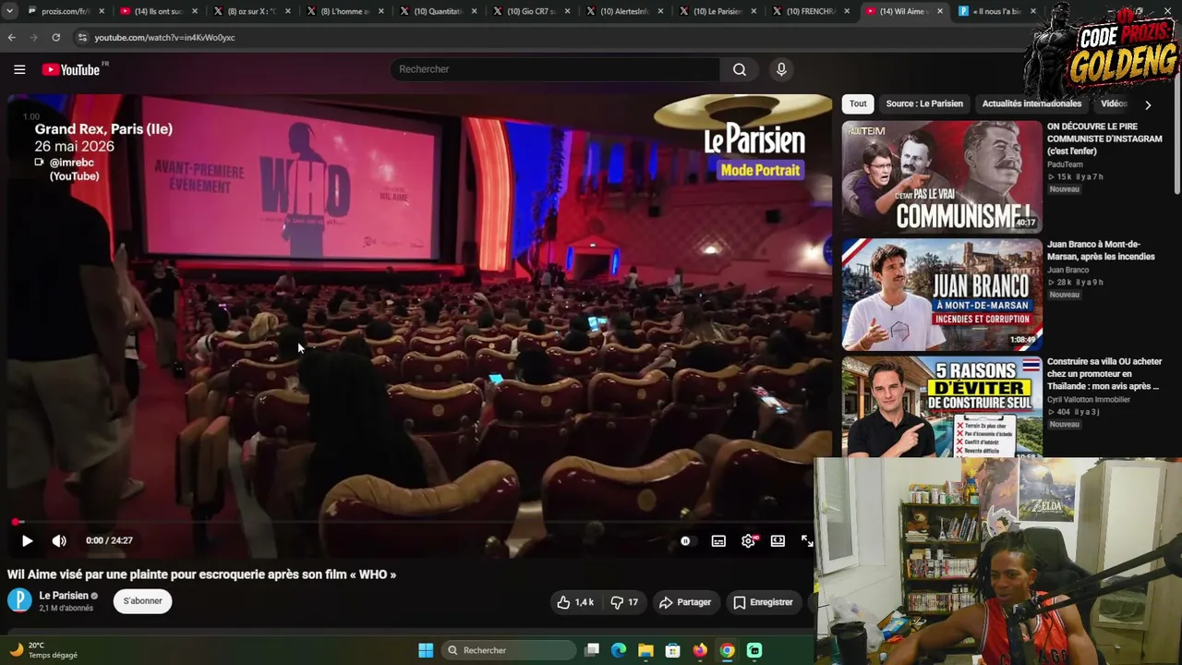1182x665 pixels.
Task: Click the search magnifier button
Action: click(740, 69)
